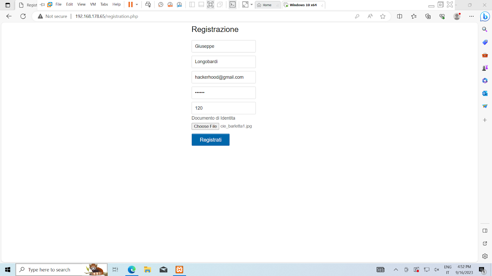Open Edge Settings and more ellipsis
The height and width of the screenshot is (276, 492).
tap(471, 16)
